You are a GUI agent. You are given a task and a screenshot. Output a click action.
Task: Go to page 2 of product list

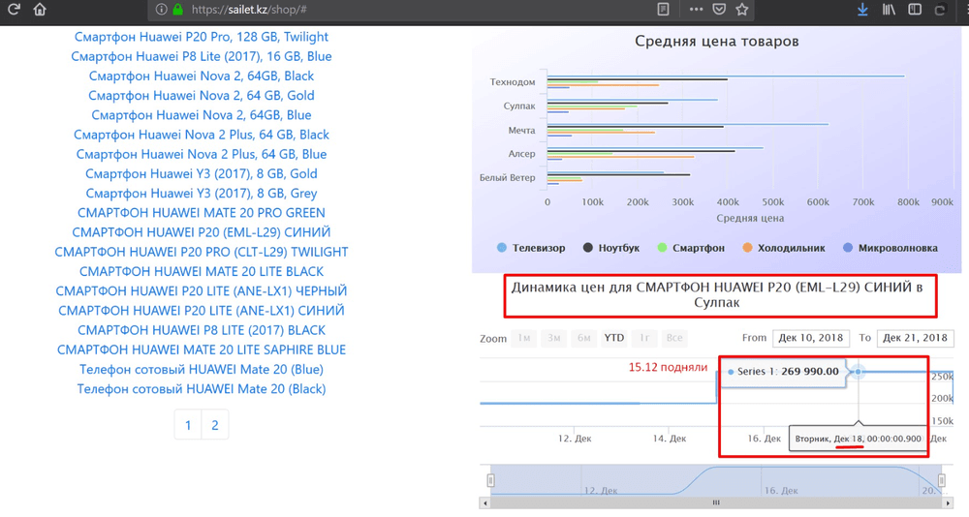(215, 425)
